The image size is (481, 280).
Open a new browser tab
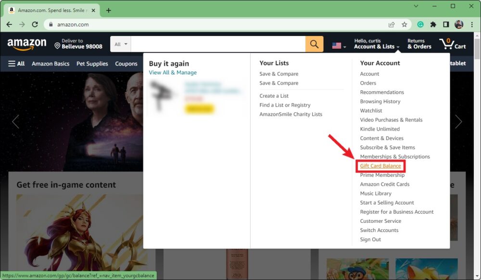pyautogui.click(x=109, y=10)
